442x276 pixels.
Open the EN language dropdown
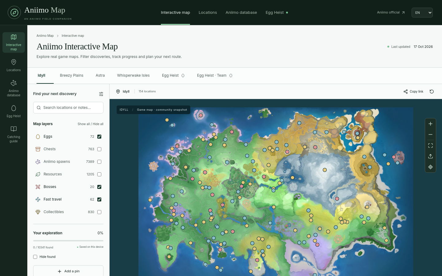point(422,13)
